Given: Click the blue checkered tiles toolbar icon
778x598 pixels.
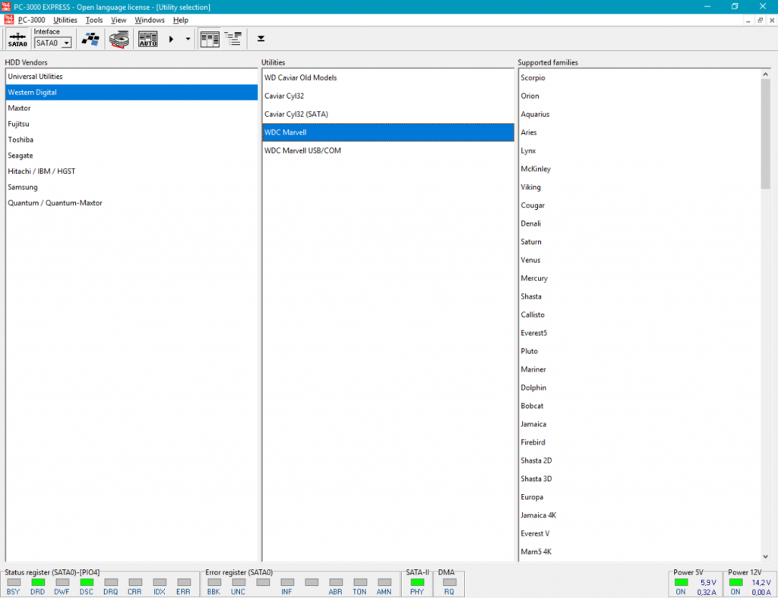Looking at the screenshot, I should [91, 40].
